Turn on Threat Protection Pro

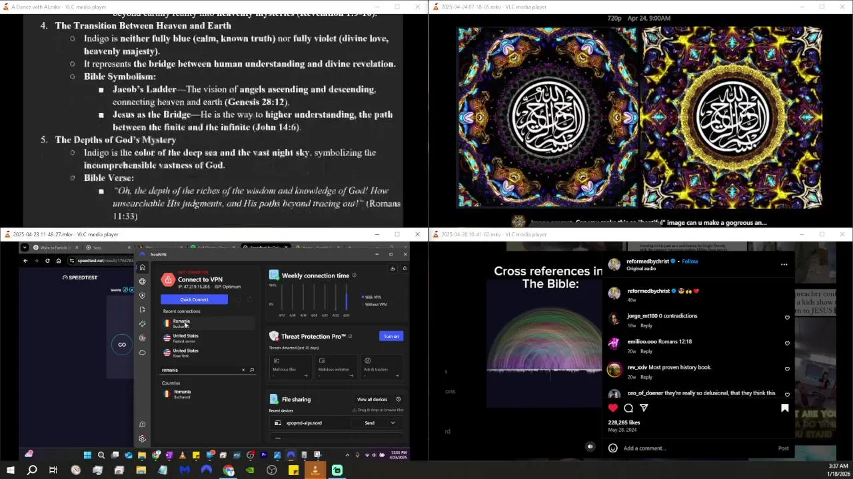[391, 336]
